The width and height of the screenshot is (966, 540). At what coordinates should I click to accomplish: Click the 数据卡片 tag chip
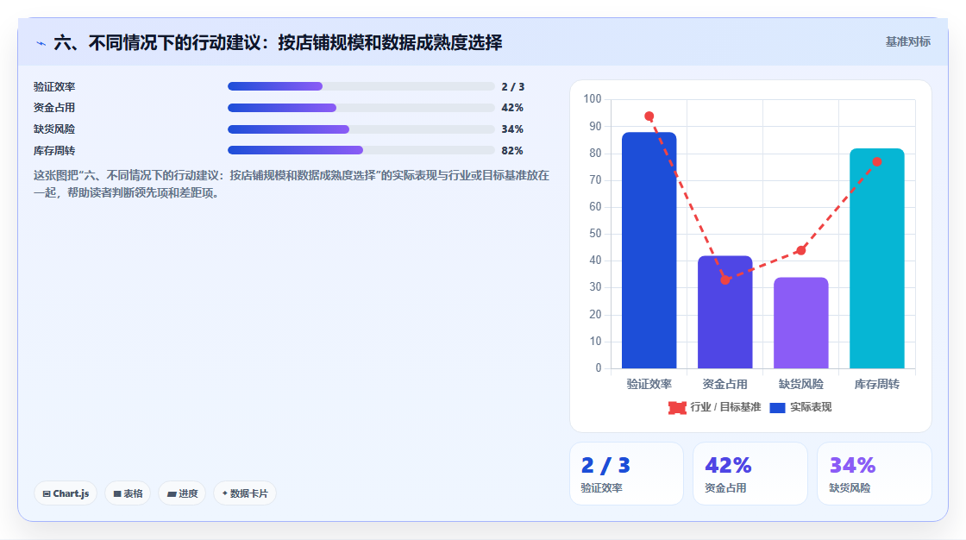coord(245,493)
